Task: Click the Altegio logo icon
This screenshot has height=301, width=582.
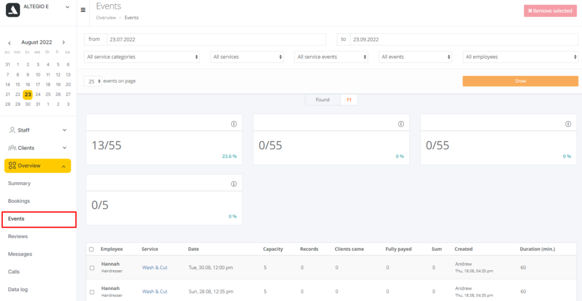Action: point(13,10)
